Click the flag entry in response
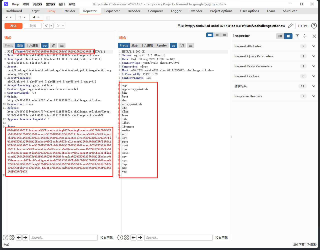 point(125,111)
